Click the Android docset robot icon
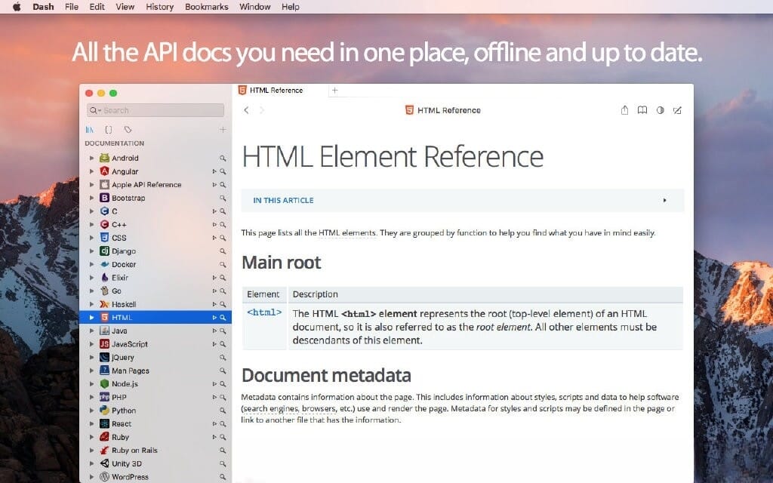The image size is (773, 483). pyautogui.click(x=104, y=158)
